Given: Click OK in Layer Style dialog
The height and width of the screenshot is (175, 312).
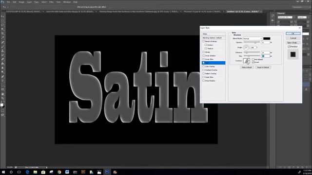Looking at the screenshot, I should 293,34.
